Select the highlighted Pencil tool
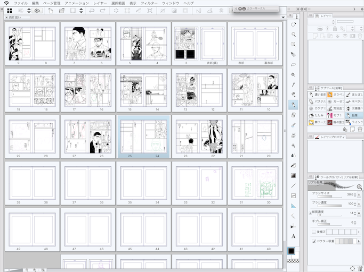The image size is (364, 272). 294,105
